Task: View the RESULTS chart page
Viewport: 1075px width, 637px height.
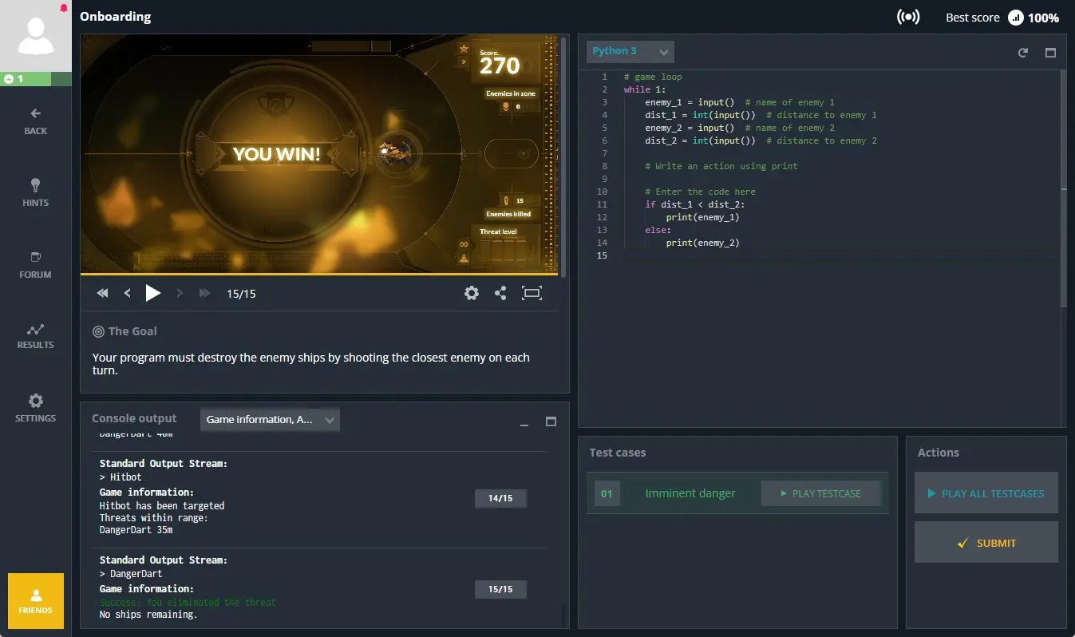Action: (36, 336)
